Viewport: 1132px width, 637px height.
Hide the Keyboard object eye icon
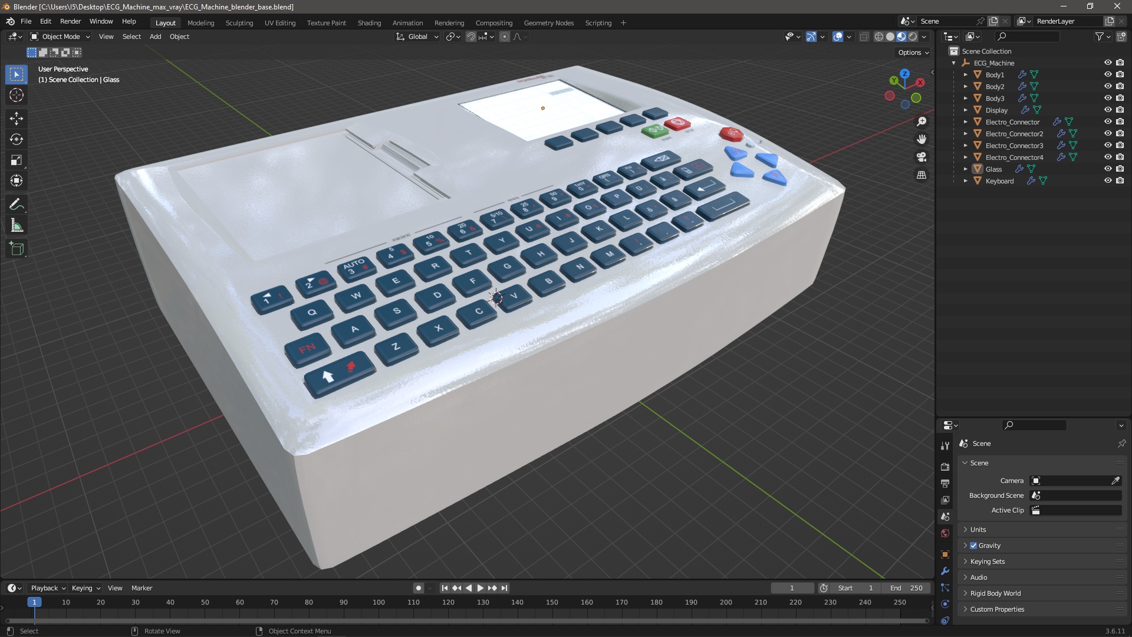click(x=1108, y=180)
